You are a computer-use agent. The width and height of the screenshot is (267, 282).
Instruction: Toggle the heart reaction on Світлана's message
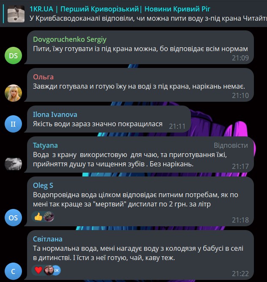[x=38, y=270]
